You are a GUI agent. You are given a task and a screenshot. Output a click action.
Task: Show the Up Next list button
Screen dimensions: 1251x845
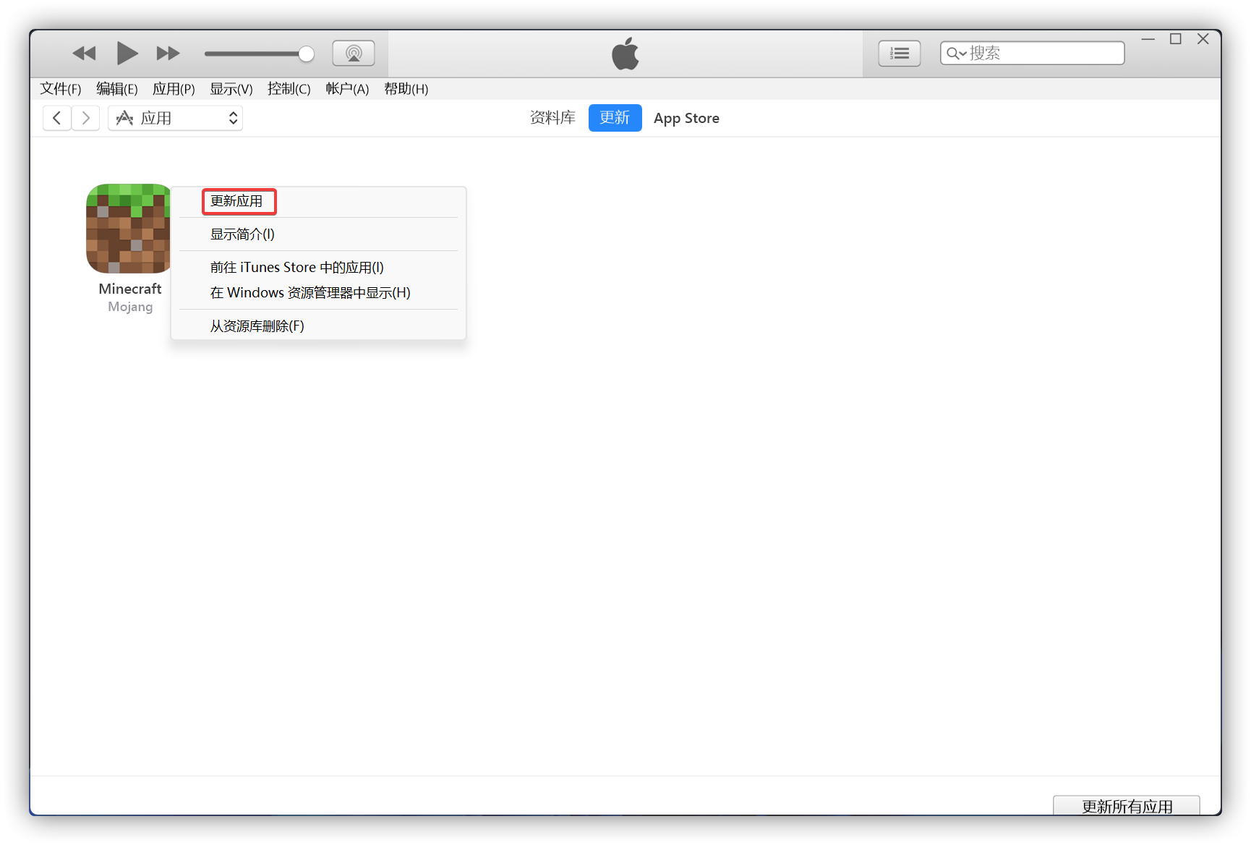[x=900, y=53]
